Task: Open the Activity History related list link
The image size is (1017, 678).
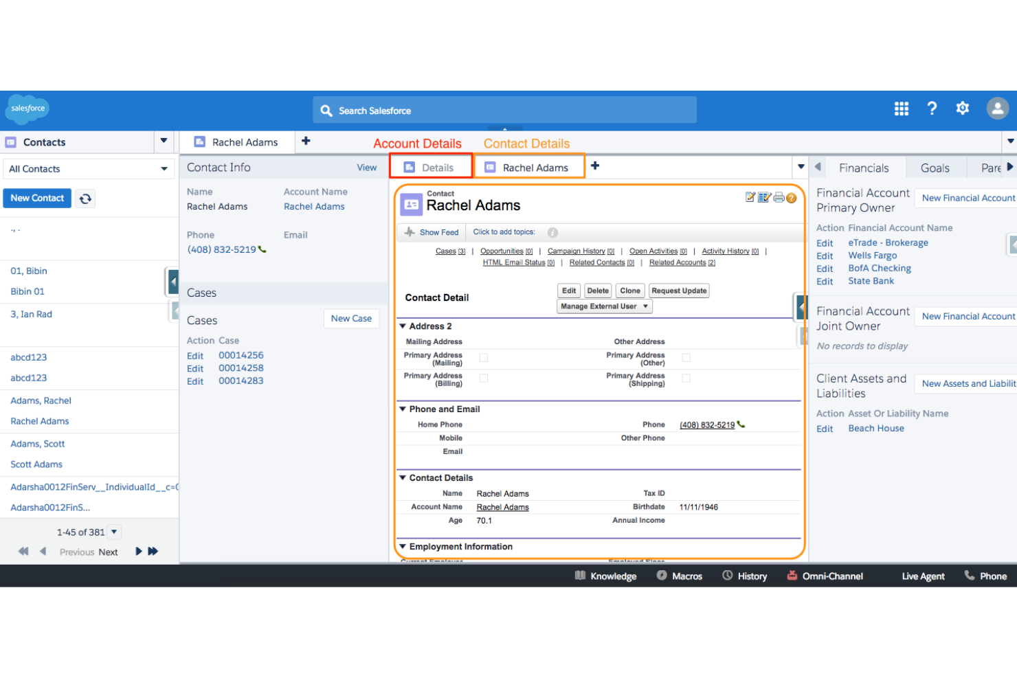Action: pyautogui.click(x=726, y=251)
